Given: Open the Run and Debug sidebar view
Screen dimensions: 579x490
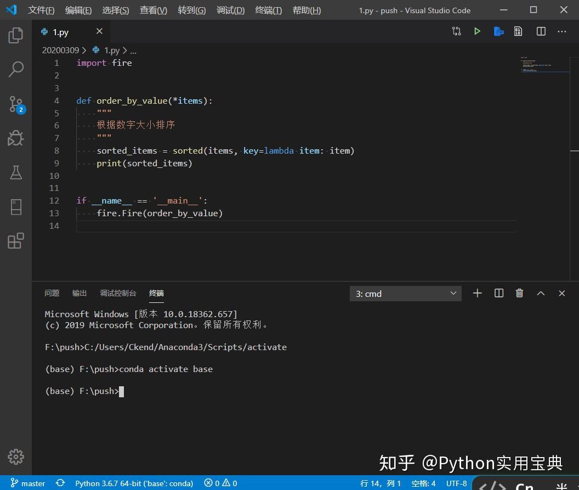Looking at the screenshot, I should pos(15,138).
